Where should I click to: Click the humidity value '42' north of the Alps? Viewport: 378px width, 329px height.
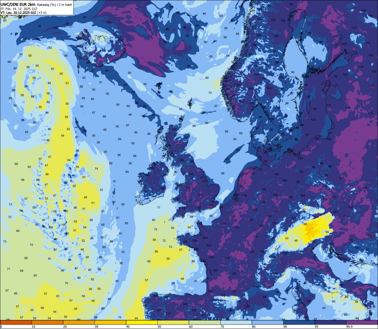click(304, 210)
